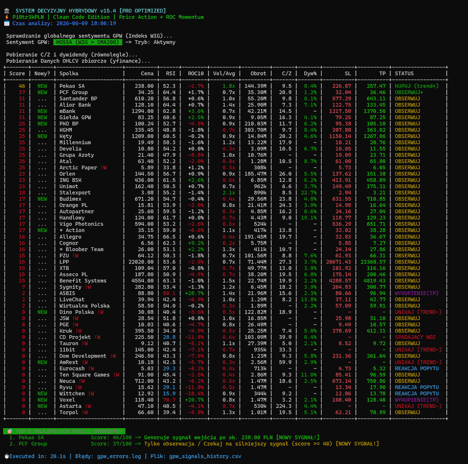Select the OBSERWUJ+ status in PCF Group row

click(x=409, y=92)
